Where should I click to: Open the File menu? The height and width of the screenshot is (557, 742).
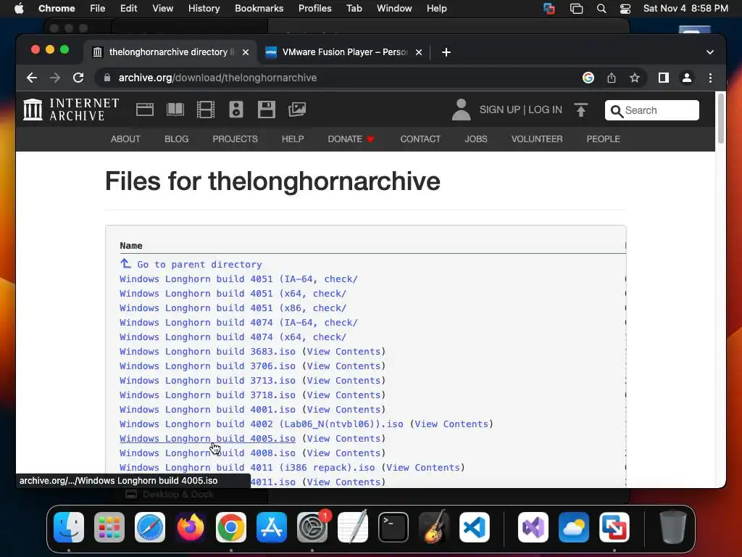tap(98, 9)
